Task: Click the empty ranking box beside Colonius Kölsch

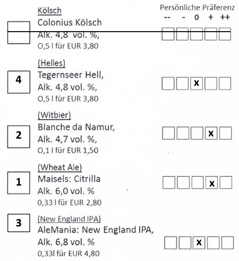Action: click(x=19, y=33)
